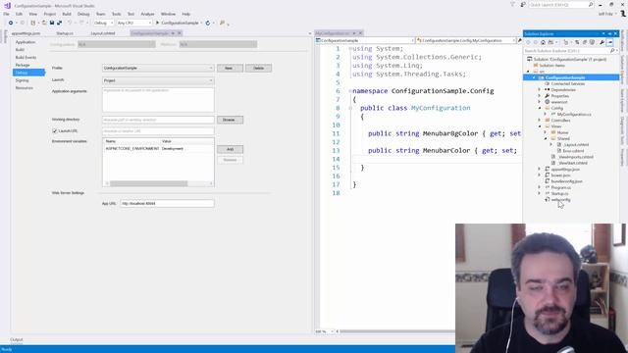Image resolution: width=628 pixels, height=353 pixels.
Task: Select the ASPNETCORE_ENVIRONMENT variable row
Action: (x=158, y=148)
